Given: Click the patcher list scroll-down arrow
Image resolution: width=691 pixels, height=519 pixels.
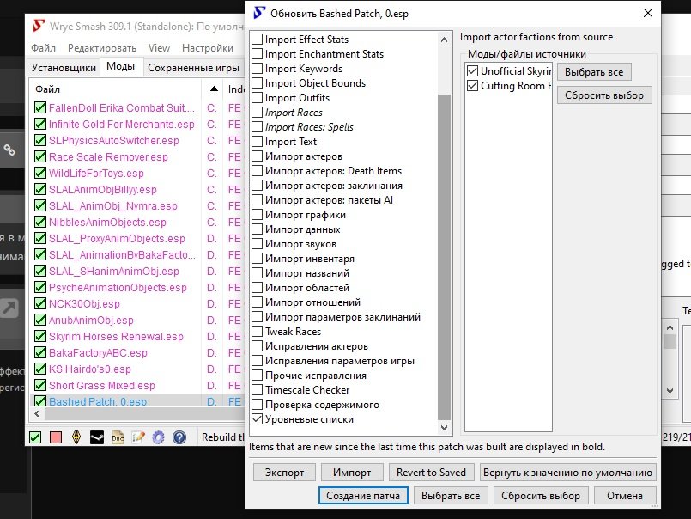Looking at the screenshot, I should pos(444,427).
